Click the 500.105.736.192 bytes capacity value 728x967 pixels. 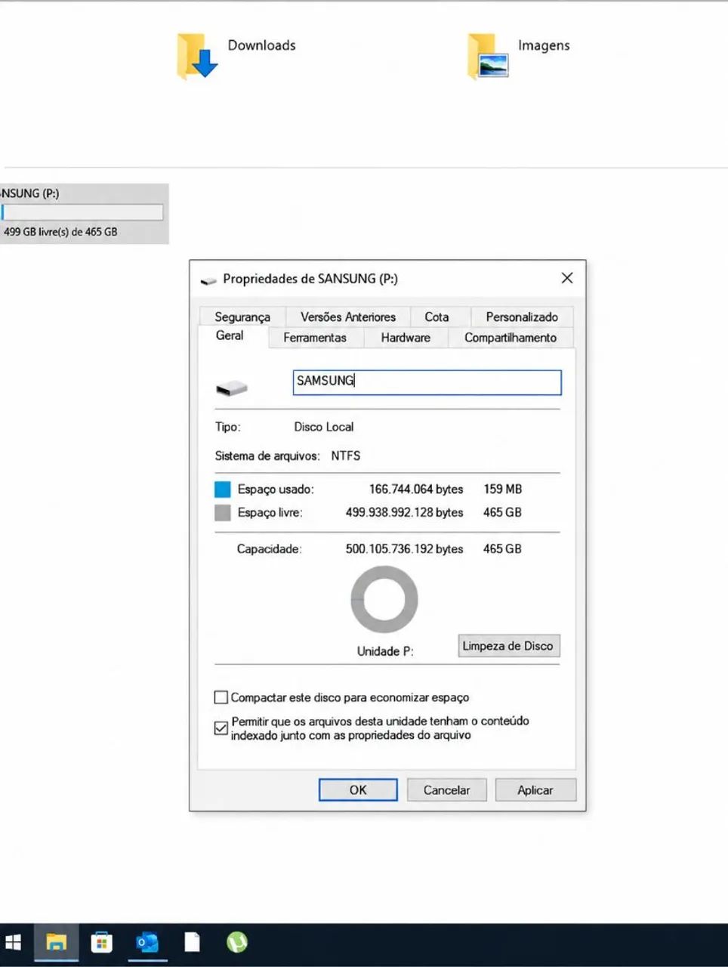pyautogui.click(x=405, y=549)
